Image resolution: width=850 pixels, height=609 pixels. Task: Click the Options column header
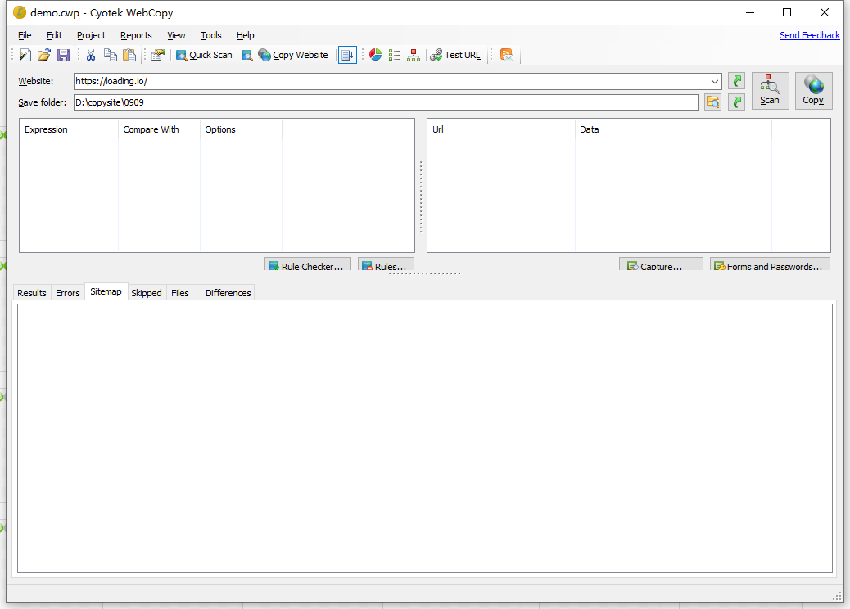pyautogui.click(x=242, y=129)
